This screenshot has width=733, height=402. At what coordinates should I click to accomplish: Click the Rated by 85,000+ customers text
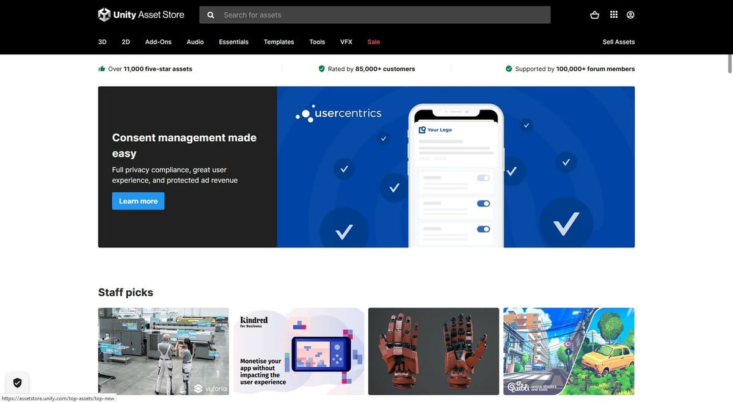coord(371,69)
